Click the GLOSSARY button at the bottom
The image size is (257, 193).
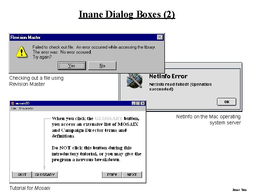point(45,175)
